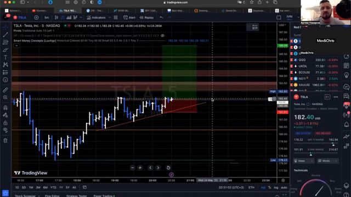Open the timezone menu showing UTC+3
Viewport: 351px width, 197px height.
231,187
